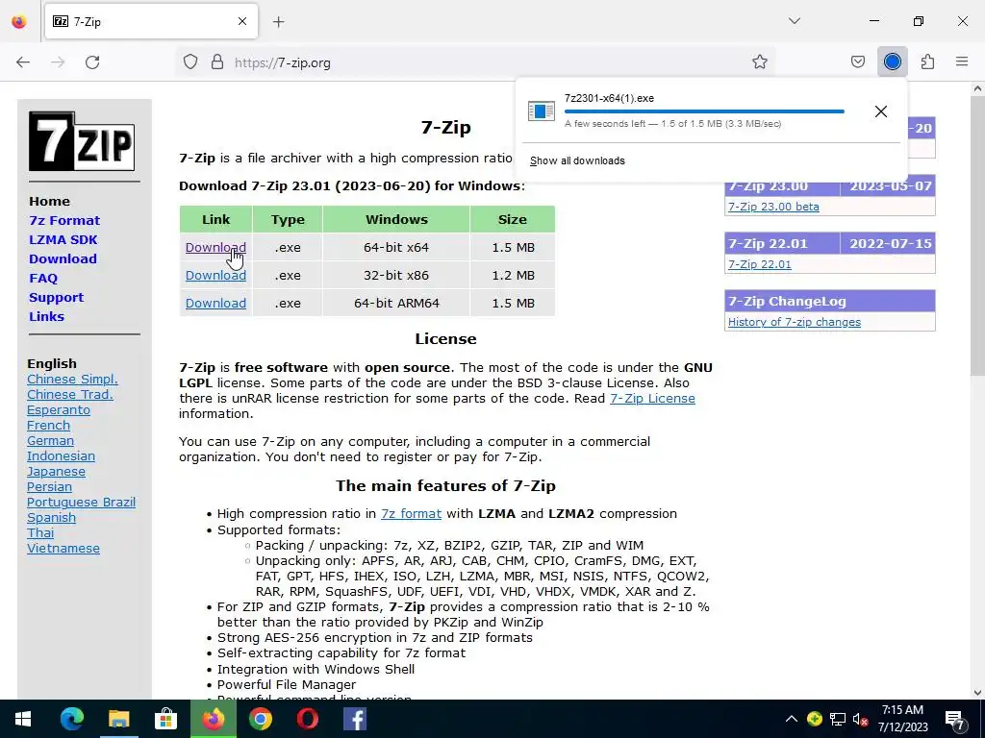Reload the 7-zip.org page
This screenshot has height=738, width=985.
[x=92, y=62]
